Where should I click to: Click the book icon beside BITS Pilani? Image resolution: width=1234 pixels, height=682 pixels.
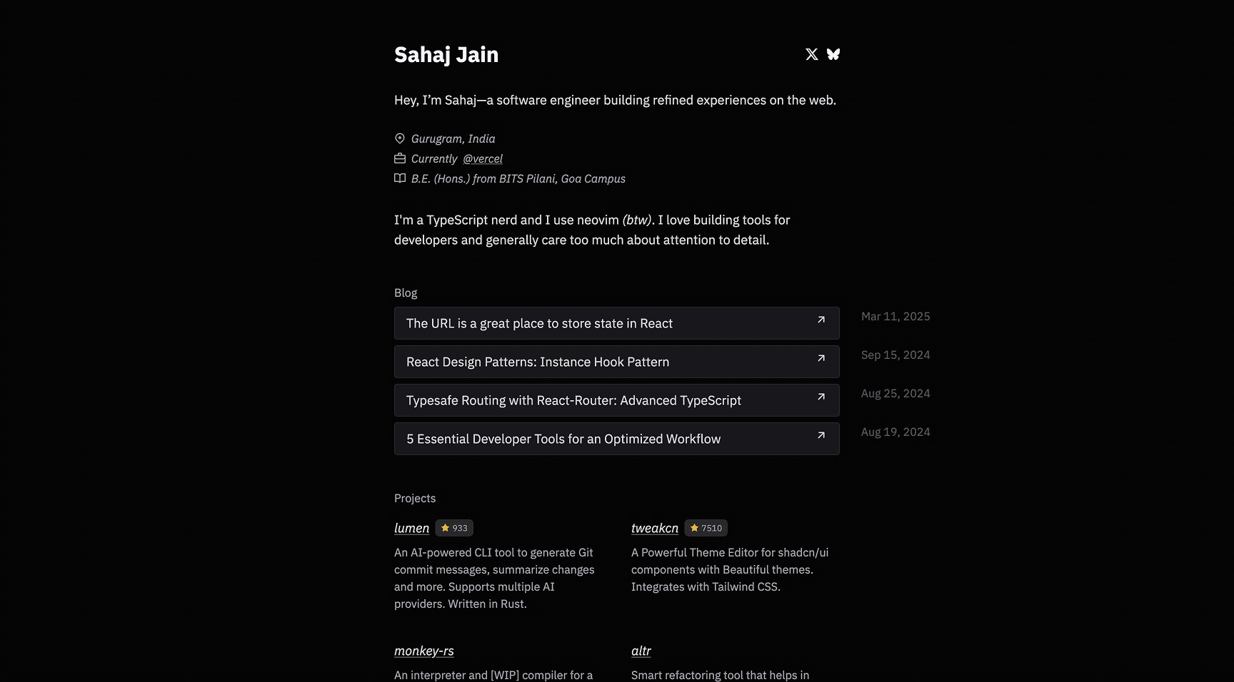point(400,178)
